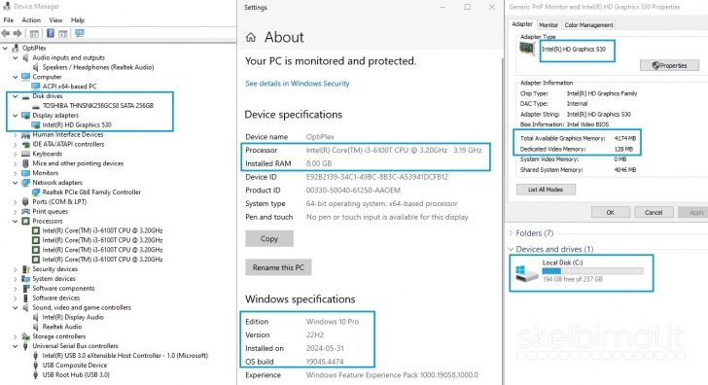Select Speakers / Headphones (Realtek Audio) entry
The width and height of the screenshot is (708, 385).
click(x=98, y=67)
